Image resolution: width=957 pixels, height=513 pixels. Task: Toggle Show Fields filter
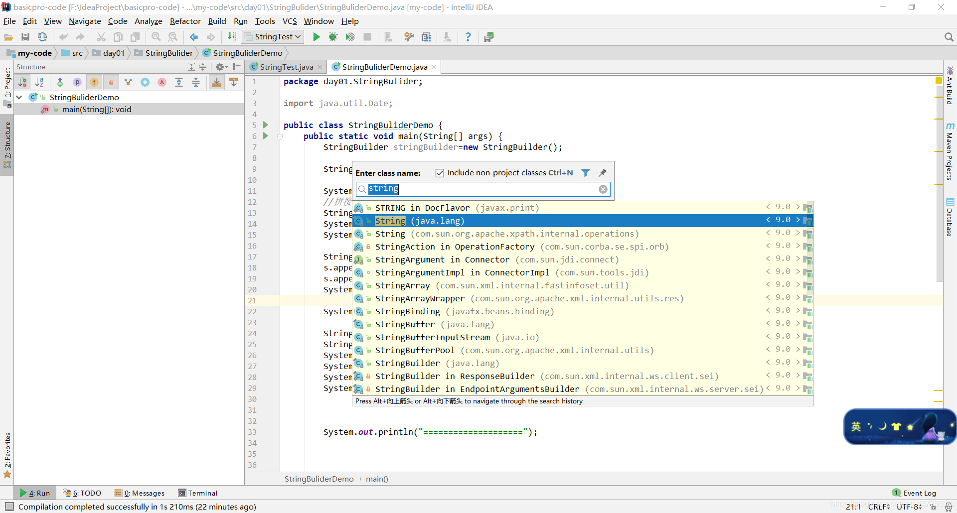click(94, 83)
